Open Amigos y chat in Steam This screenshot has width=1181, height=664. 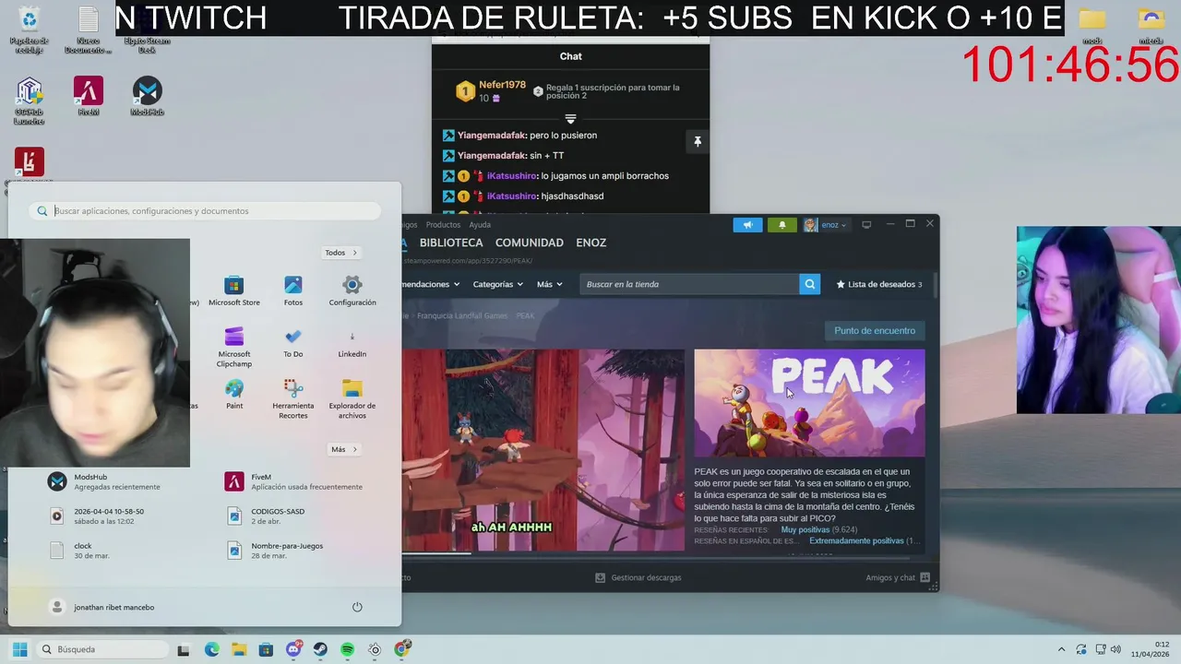pos(898,577)
